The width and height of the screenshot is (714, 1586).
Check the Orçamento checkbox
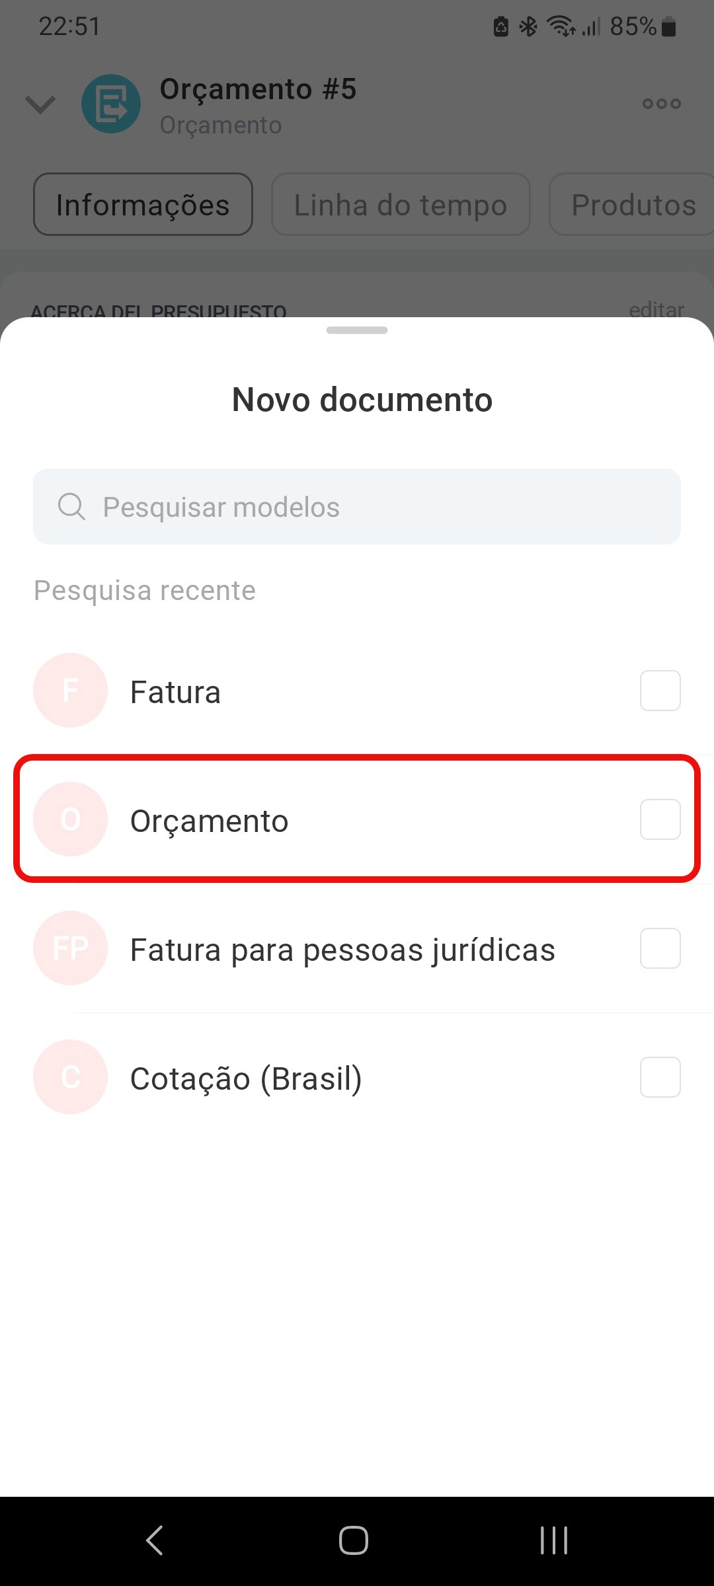[660, 819]
